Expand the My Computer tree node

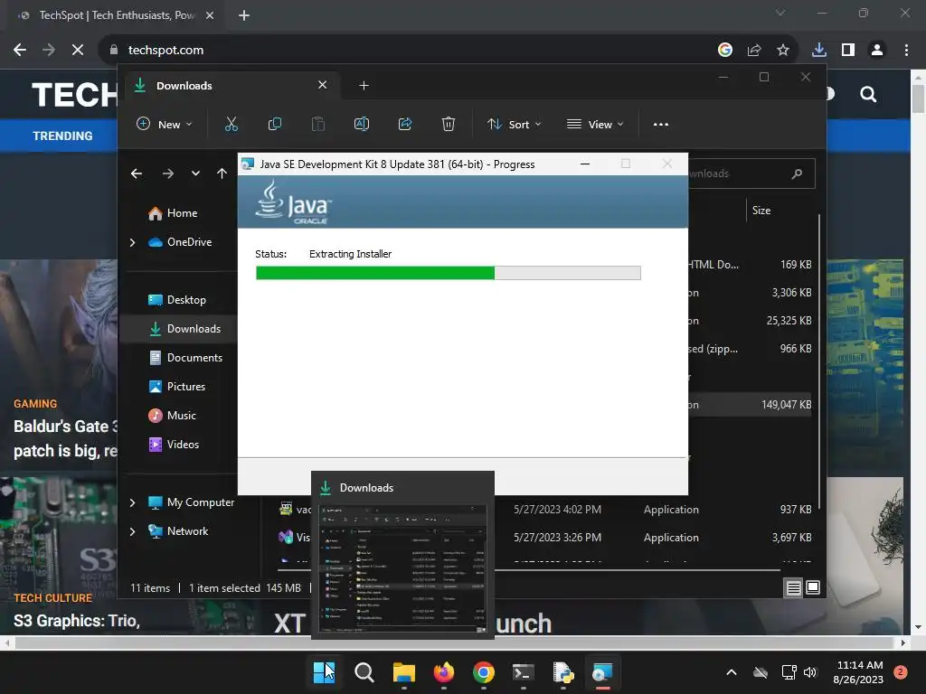[x=132, y=502]
